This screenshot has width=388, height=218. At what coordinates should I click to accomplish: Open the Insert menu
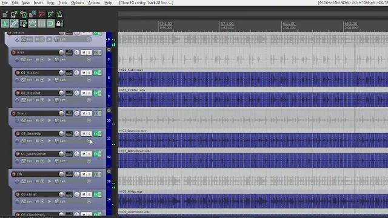click(38, 2)
